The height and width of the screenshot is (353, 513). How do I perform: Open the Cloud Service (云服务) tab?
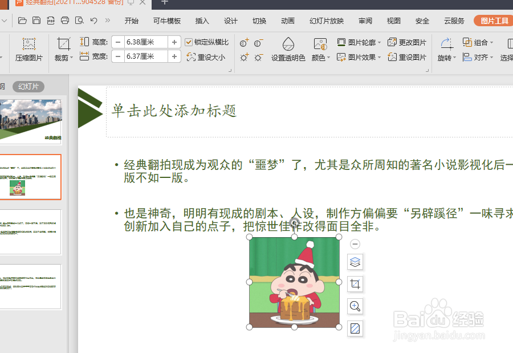click(454, 21)
